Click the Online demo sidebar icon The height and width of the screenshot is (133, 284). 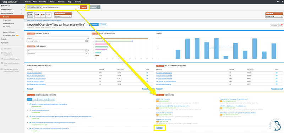click(x=2, y=49)
